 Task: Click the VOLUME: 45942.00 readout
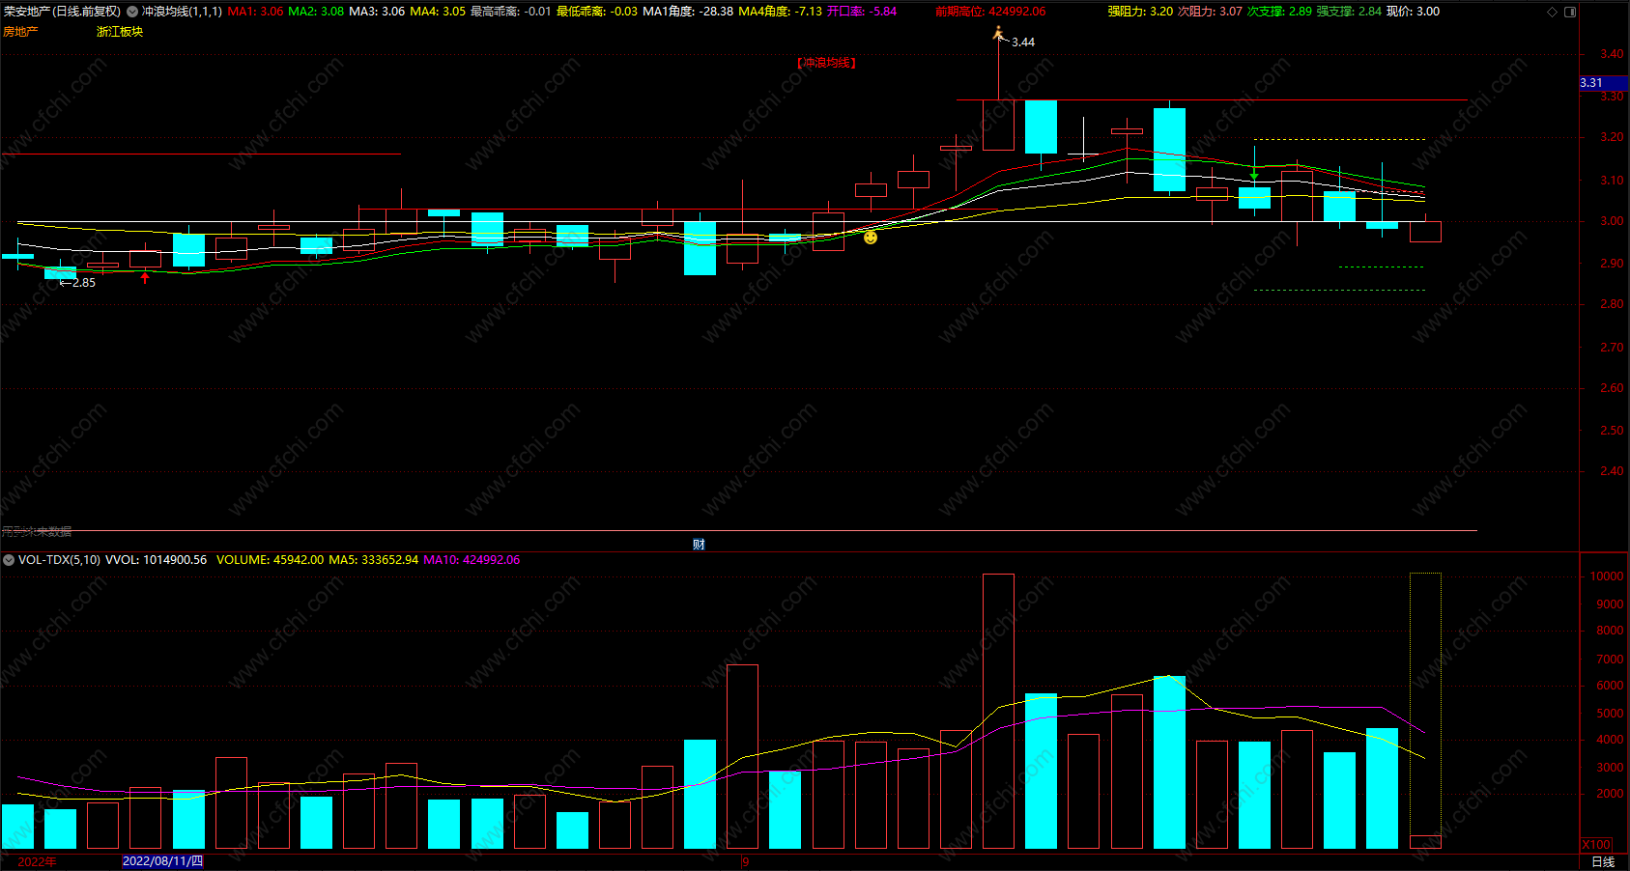coord(270,560)
